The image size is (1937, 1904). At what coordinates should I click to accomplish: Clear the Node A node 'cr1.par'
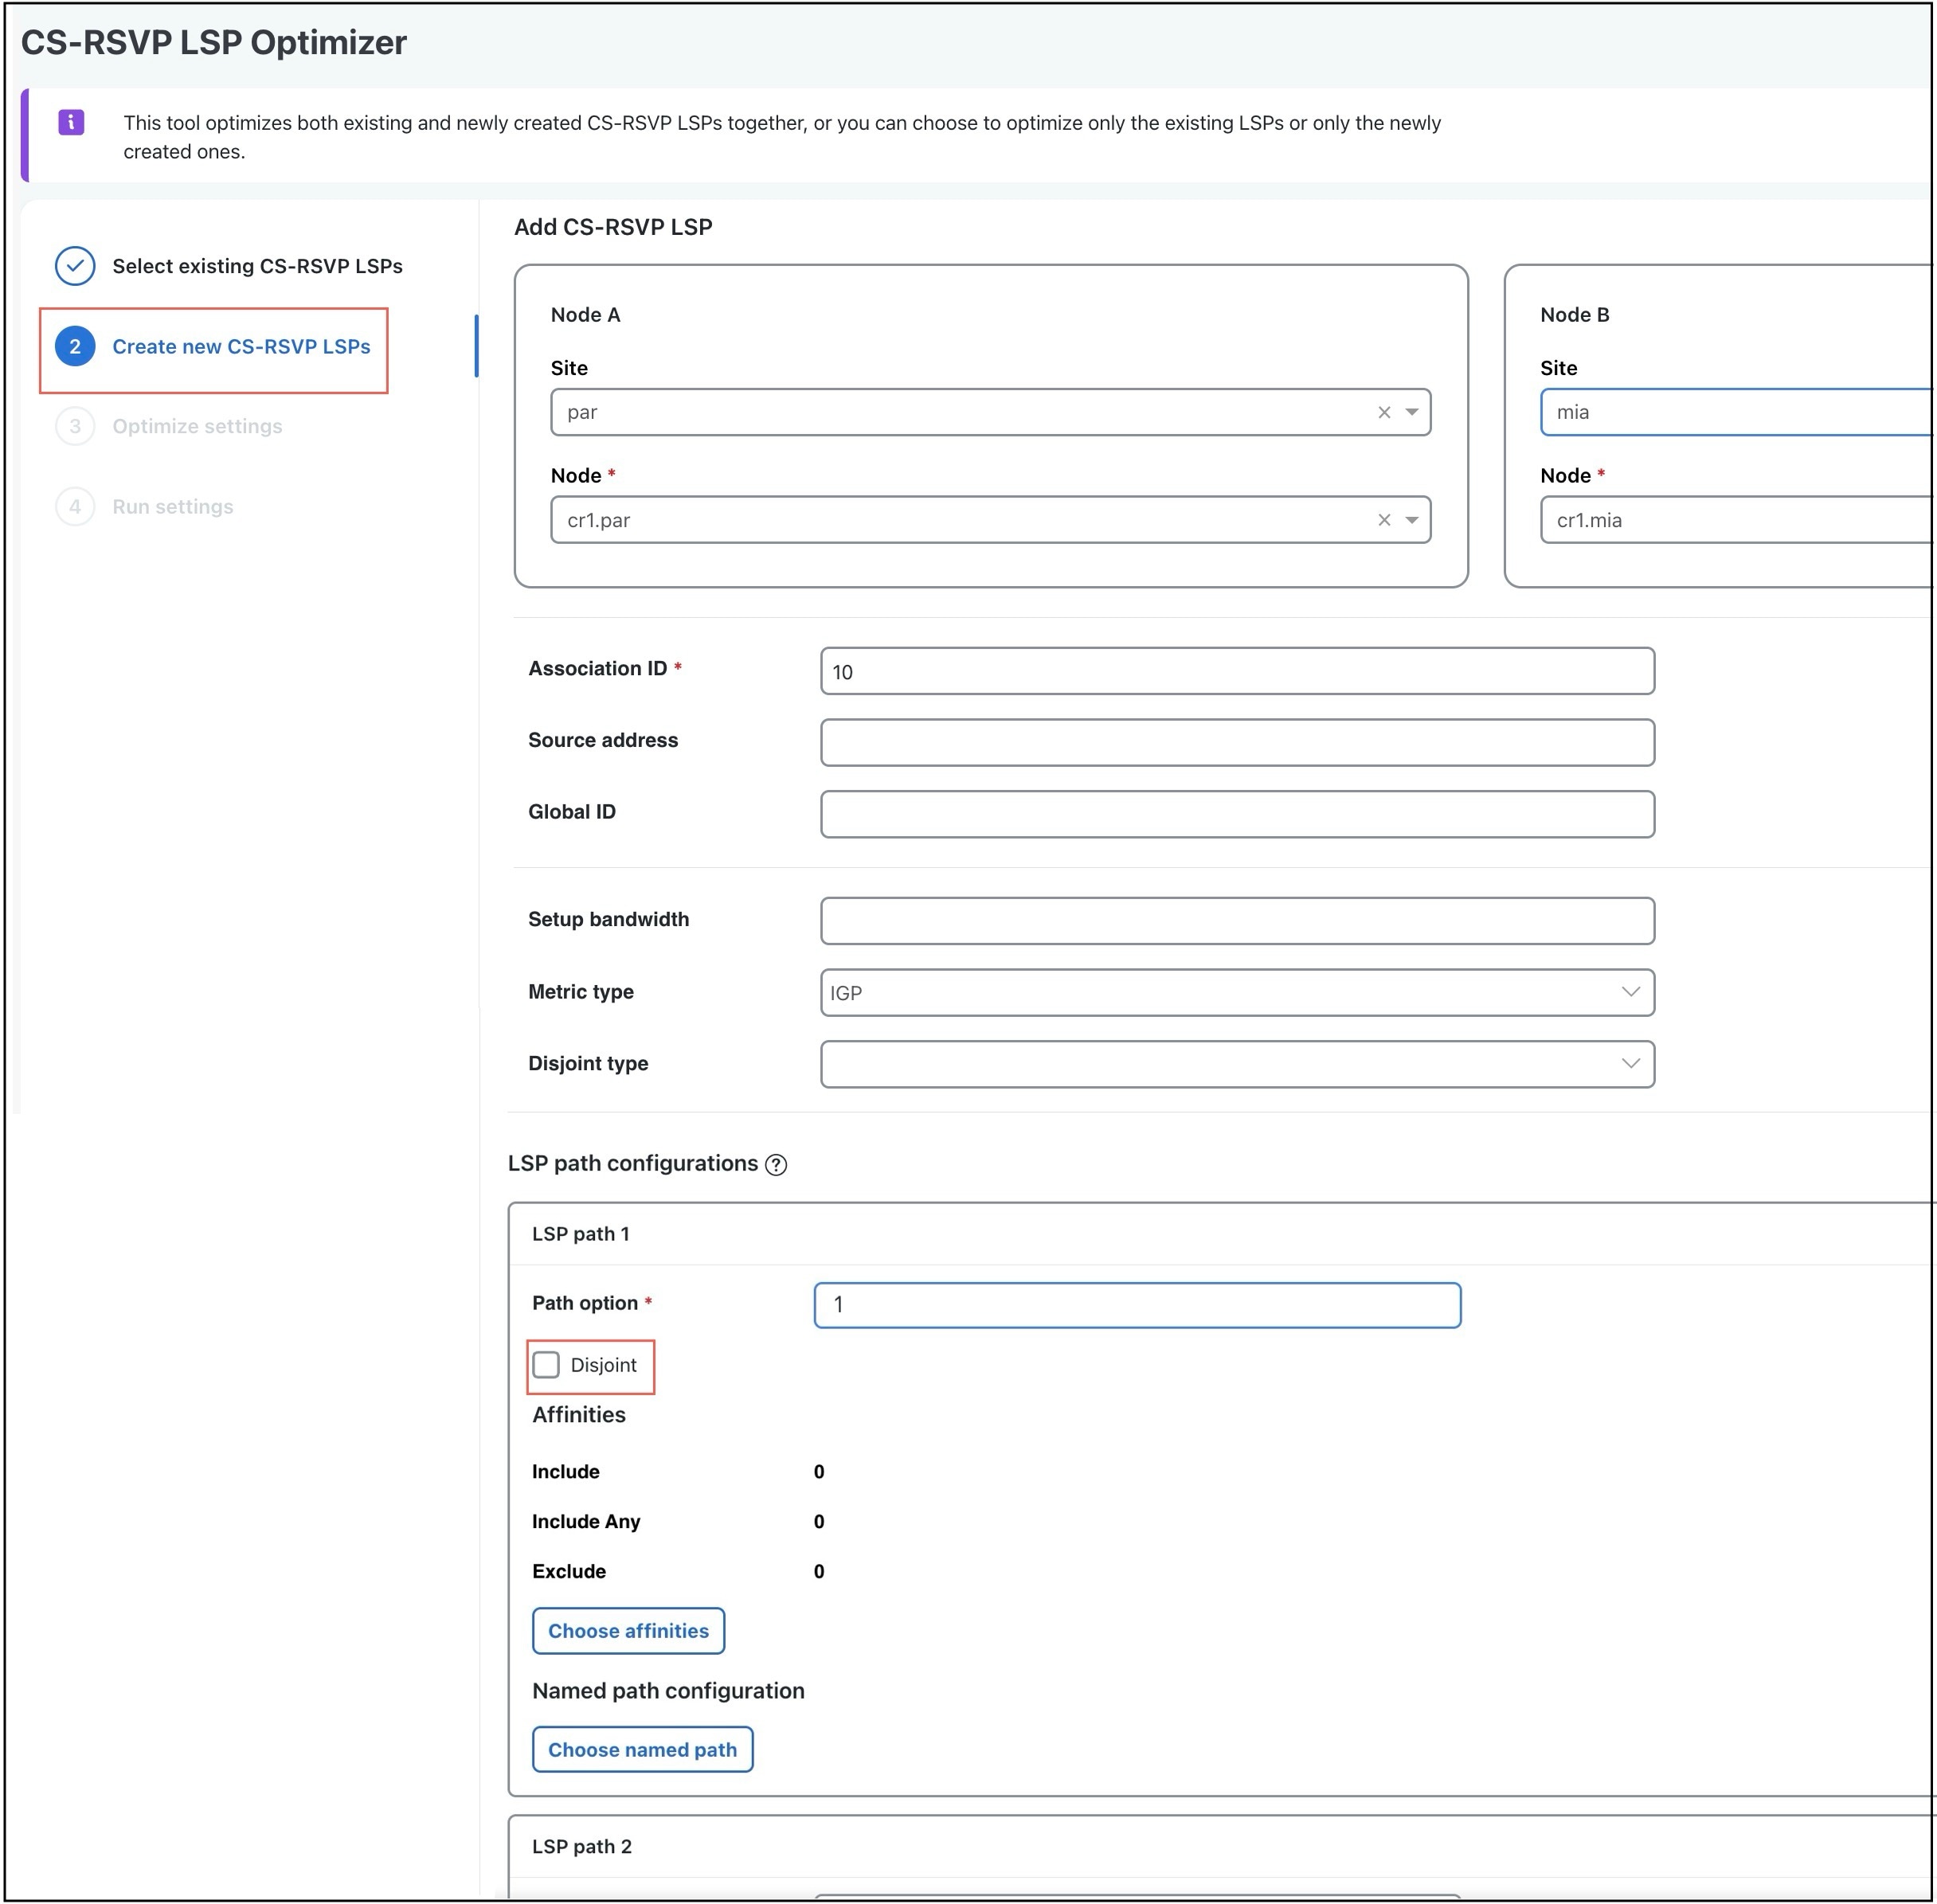1384,520
